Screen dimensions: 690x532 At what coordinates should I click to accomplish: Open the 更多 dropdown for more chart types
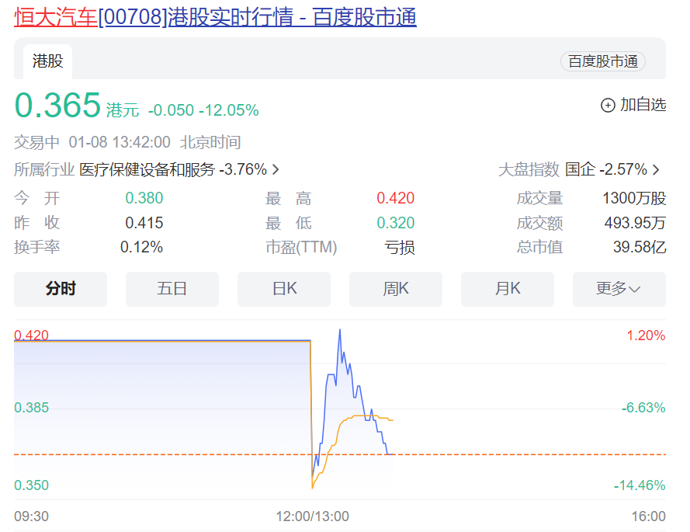pos(619,289)
